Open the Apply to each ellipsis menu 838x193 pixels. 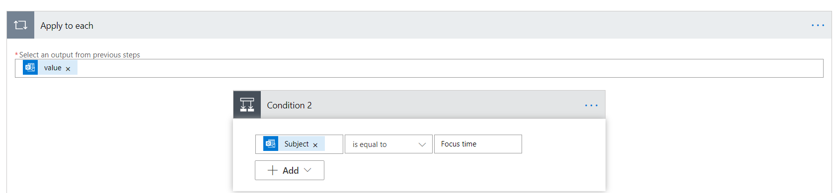coord(818,25)
